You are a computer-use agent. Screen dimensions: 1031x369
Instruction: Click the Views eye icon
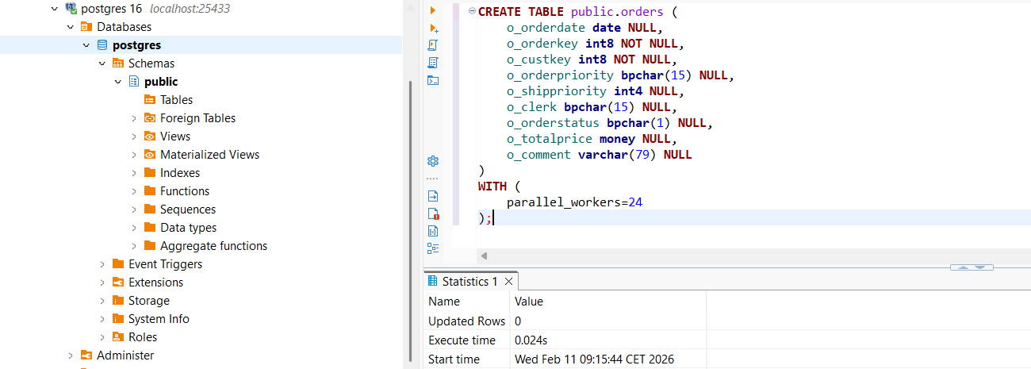pos(150,136)
